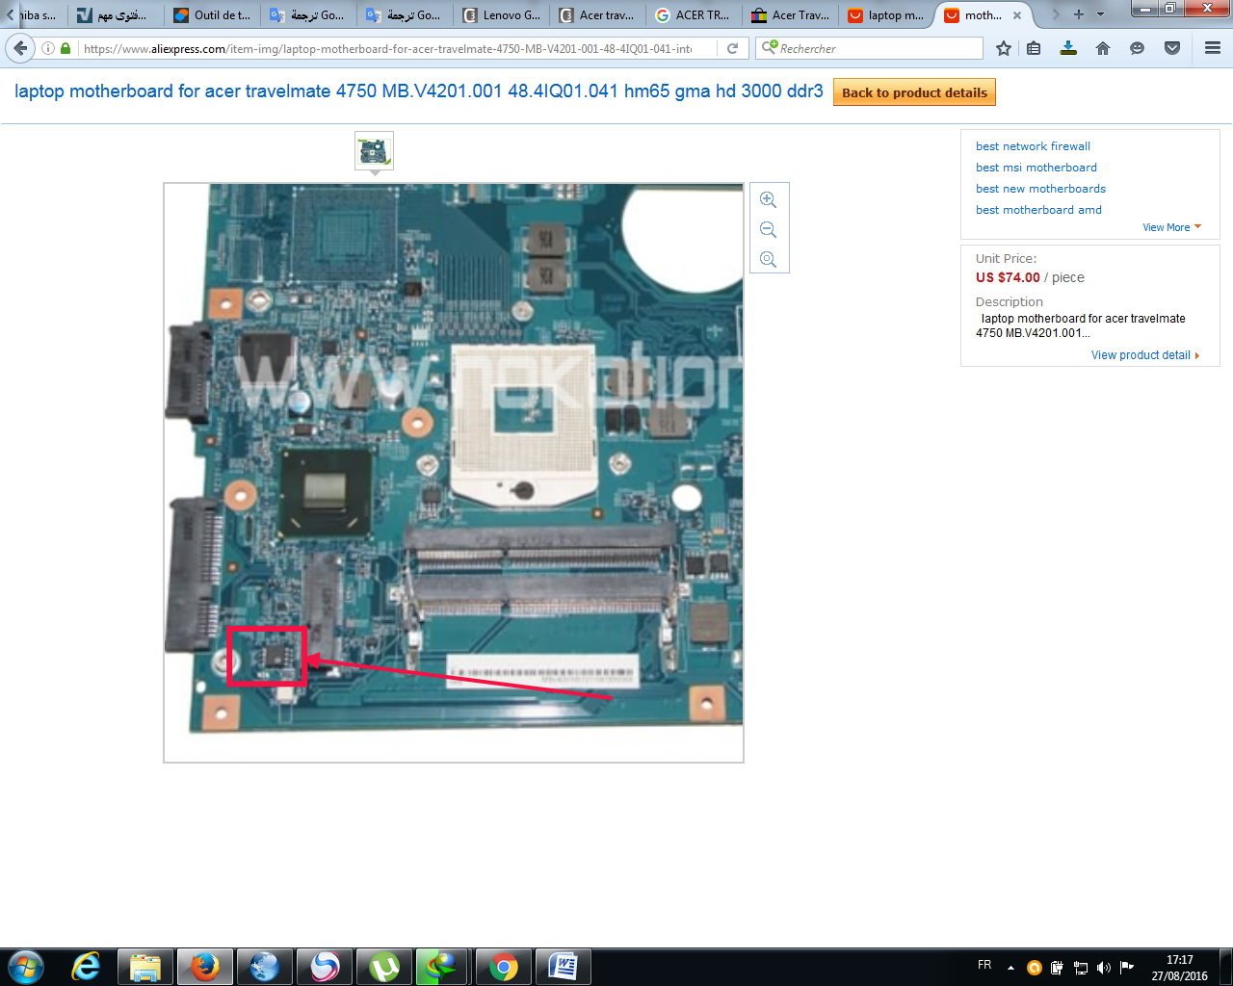Screen dimensions: 1233x986
Task: Bookmark this page with the star icon
Action: coord(1004,48)
